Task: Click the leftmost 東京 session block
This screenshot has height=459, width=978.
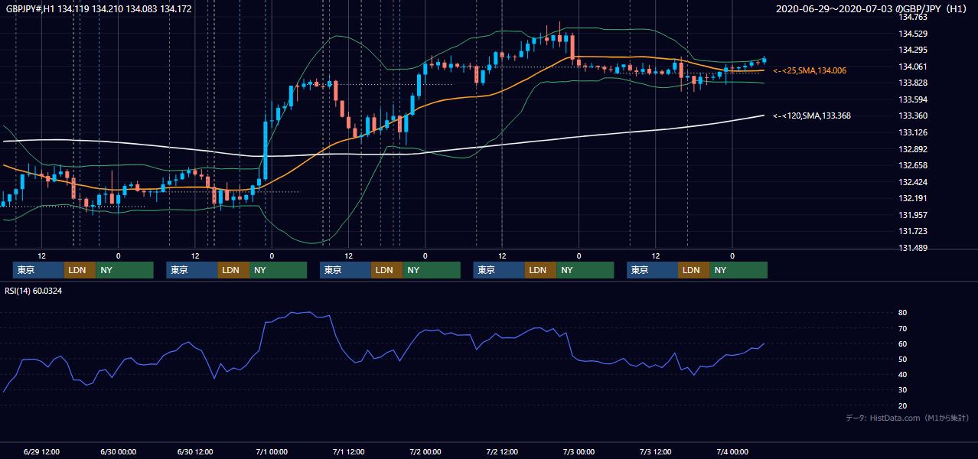Action: click(38, 270)
